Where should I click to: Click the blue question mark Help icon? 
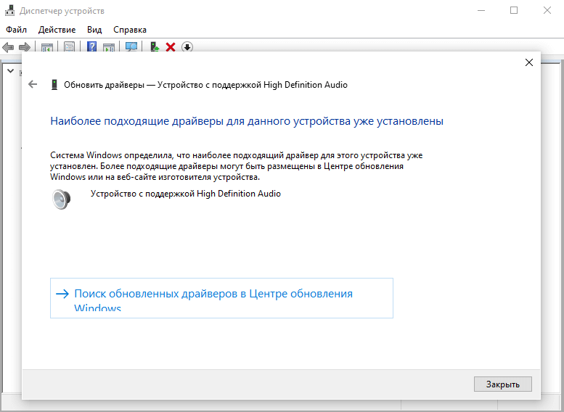pyautogui.click(x=92, y=46)
